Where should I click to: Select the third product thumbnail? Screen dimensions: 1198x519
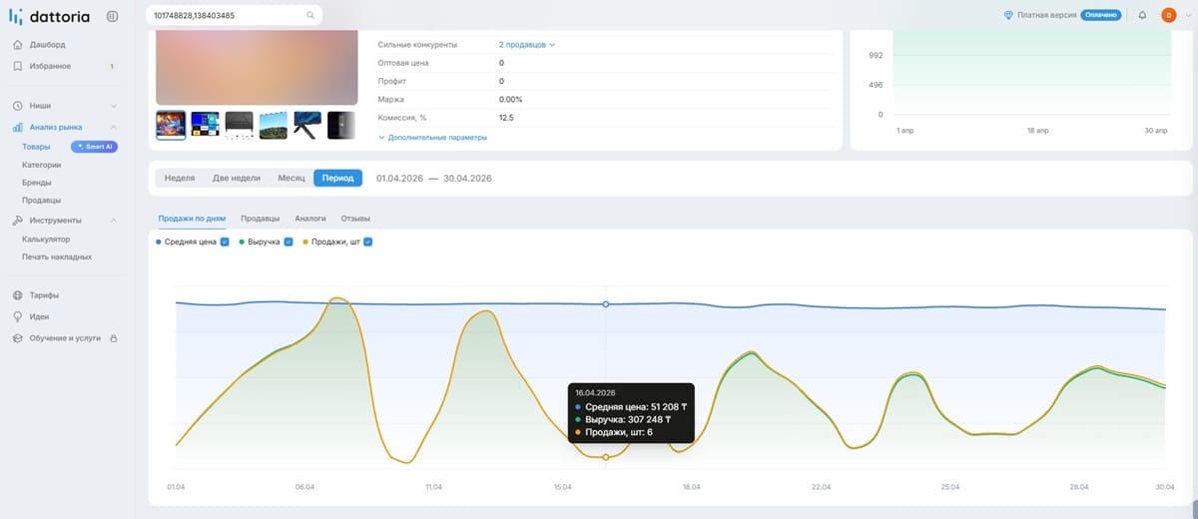239,125
